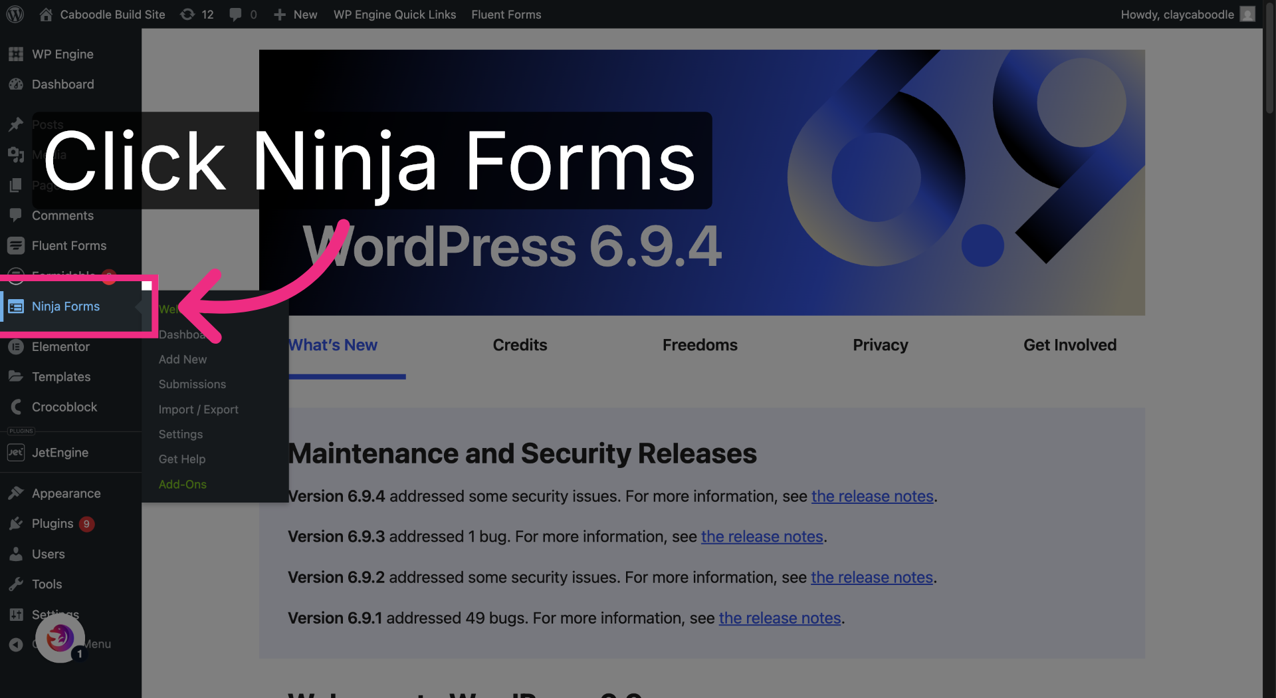Open Fluent Forms in the sidebar
The image size is (1276, 698).
(x=69, y=245)
